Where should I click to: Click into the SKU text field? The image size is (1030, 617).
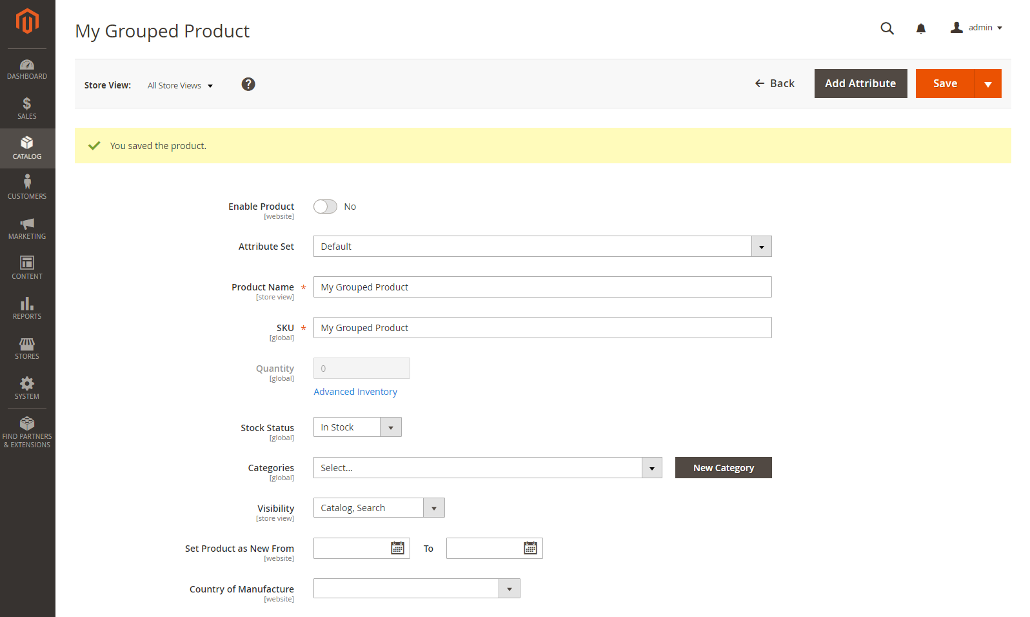(542, 328)
